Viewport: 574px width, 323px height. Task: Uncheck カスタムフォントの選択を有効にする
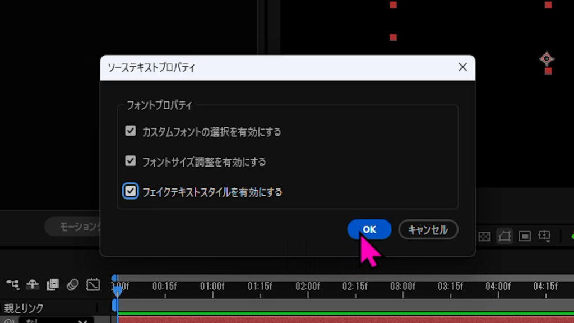click(x=131, y=131)
